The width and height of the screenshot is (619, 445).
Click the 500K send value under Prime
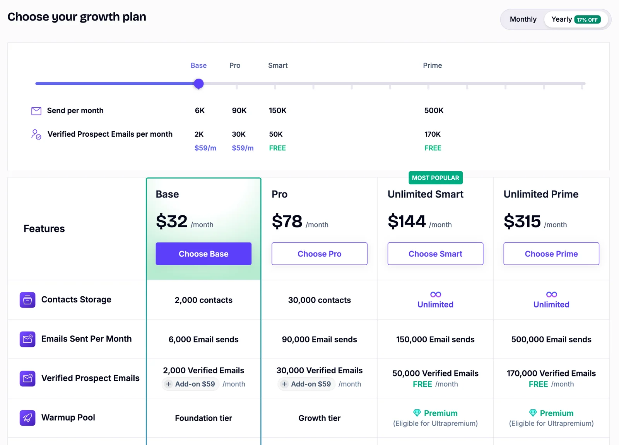tap(434, 111)
